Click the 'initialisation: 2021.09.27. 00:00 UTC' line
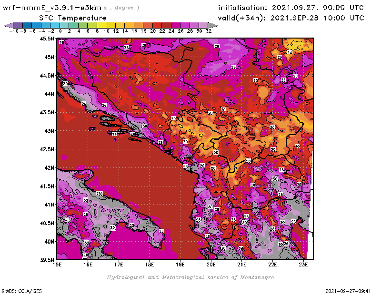The height and width of the screenshot is (294, 381). 291,8
